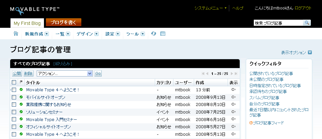Expand the 設定 menu arrow
322x139 pixels.
tap(118, 34)
